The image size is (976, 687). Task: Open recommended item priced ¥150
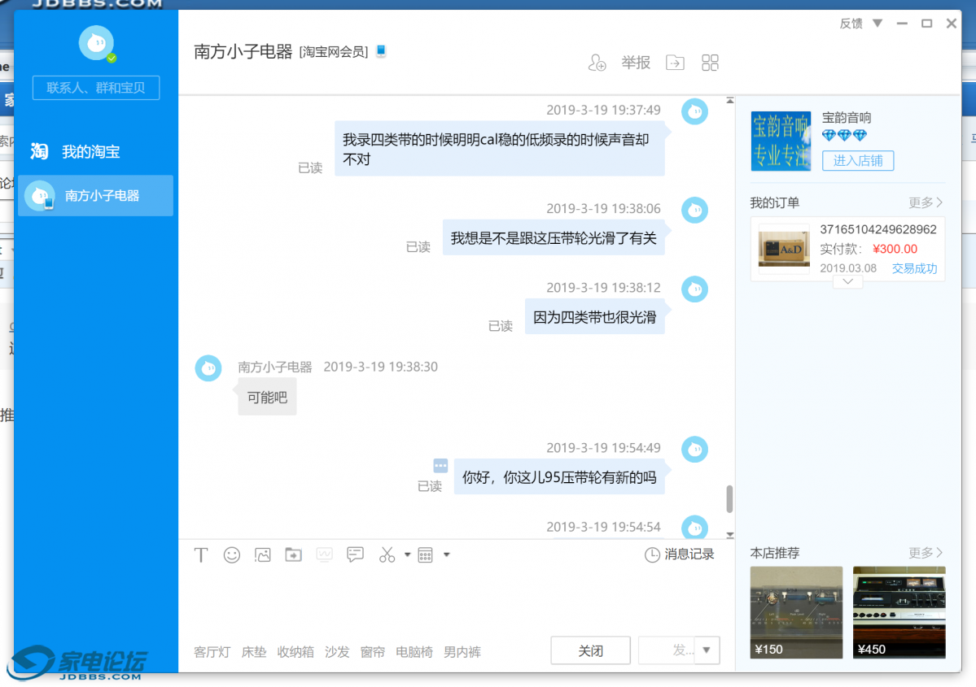tap(796, 612)
